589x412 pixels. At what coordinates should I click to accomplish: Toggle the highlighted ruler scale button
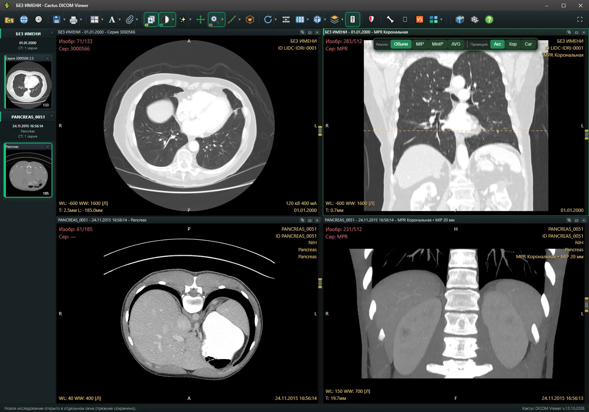point(353,19)
